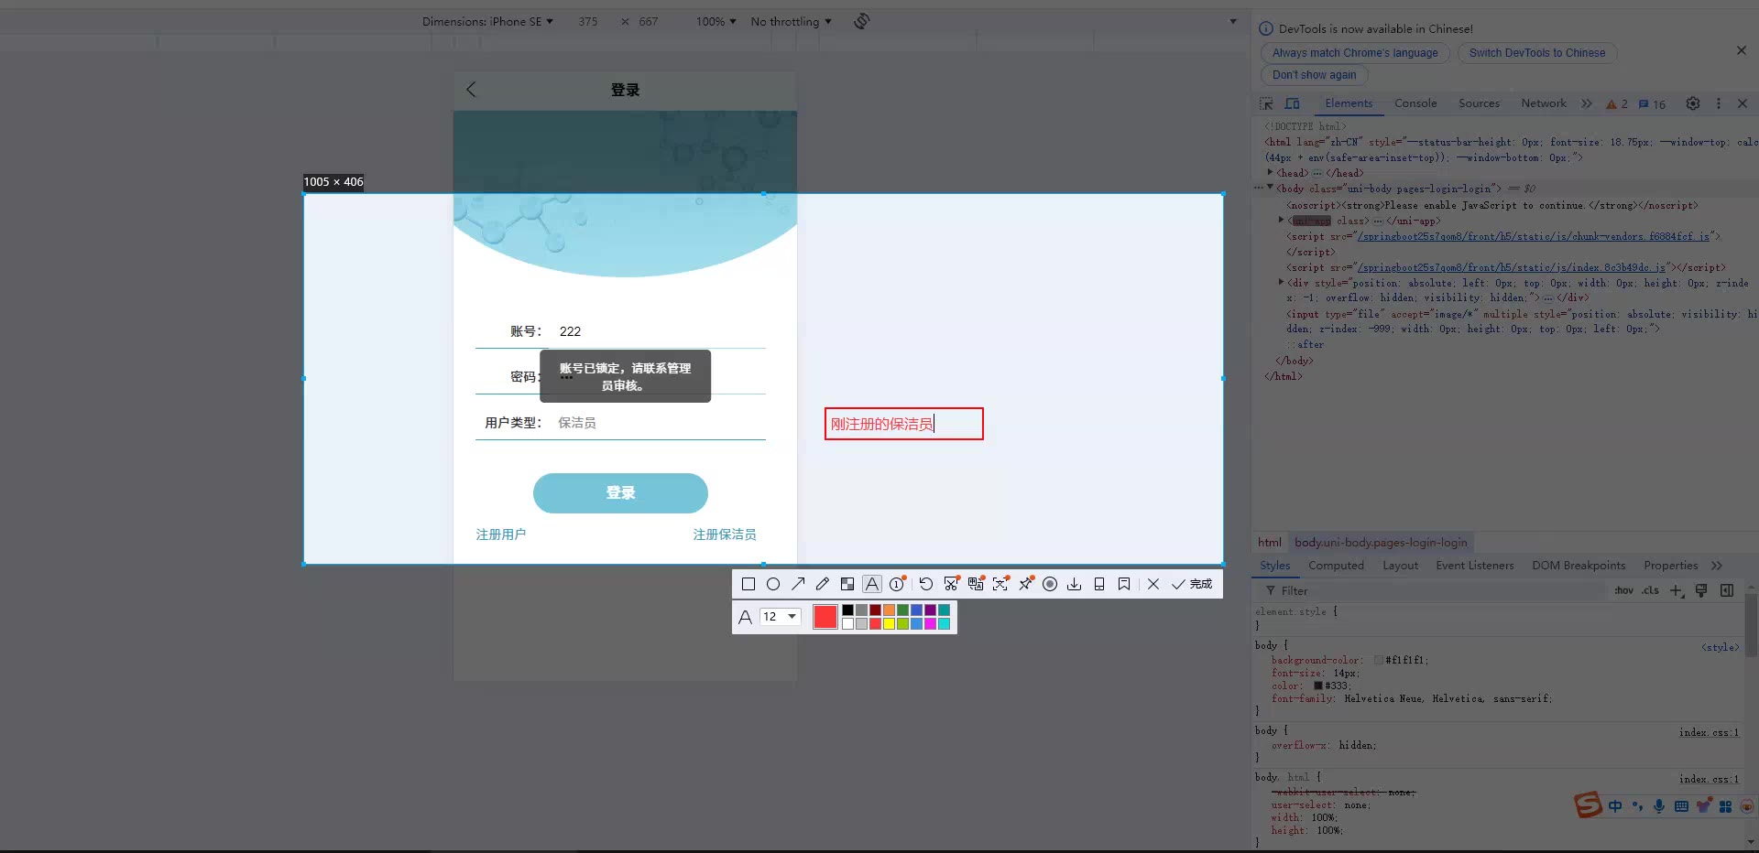Expand the uni-app node
Screen dimensions: 1759x853
[1281, 220]
